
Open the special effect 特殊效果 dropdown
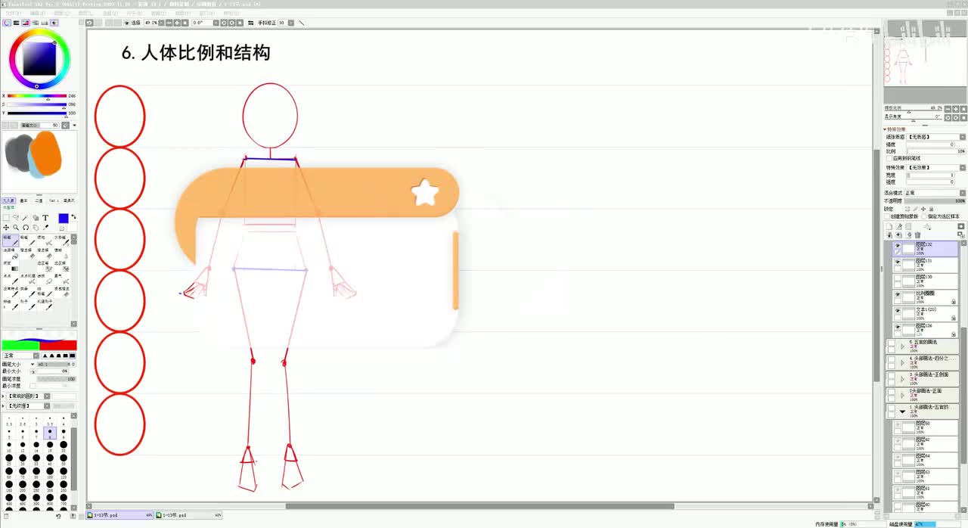(x=935, y=168)
